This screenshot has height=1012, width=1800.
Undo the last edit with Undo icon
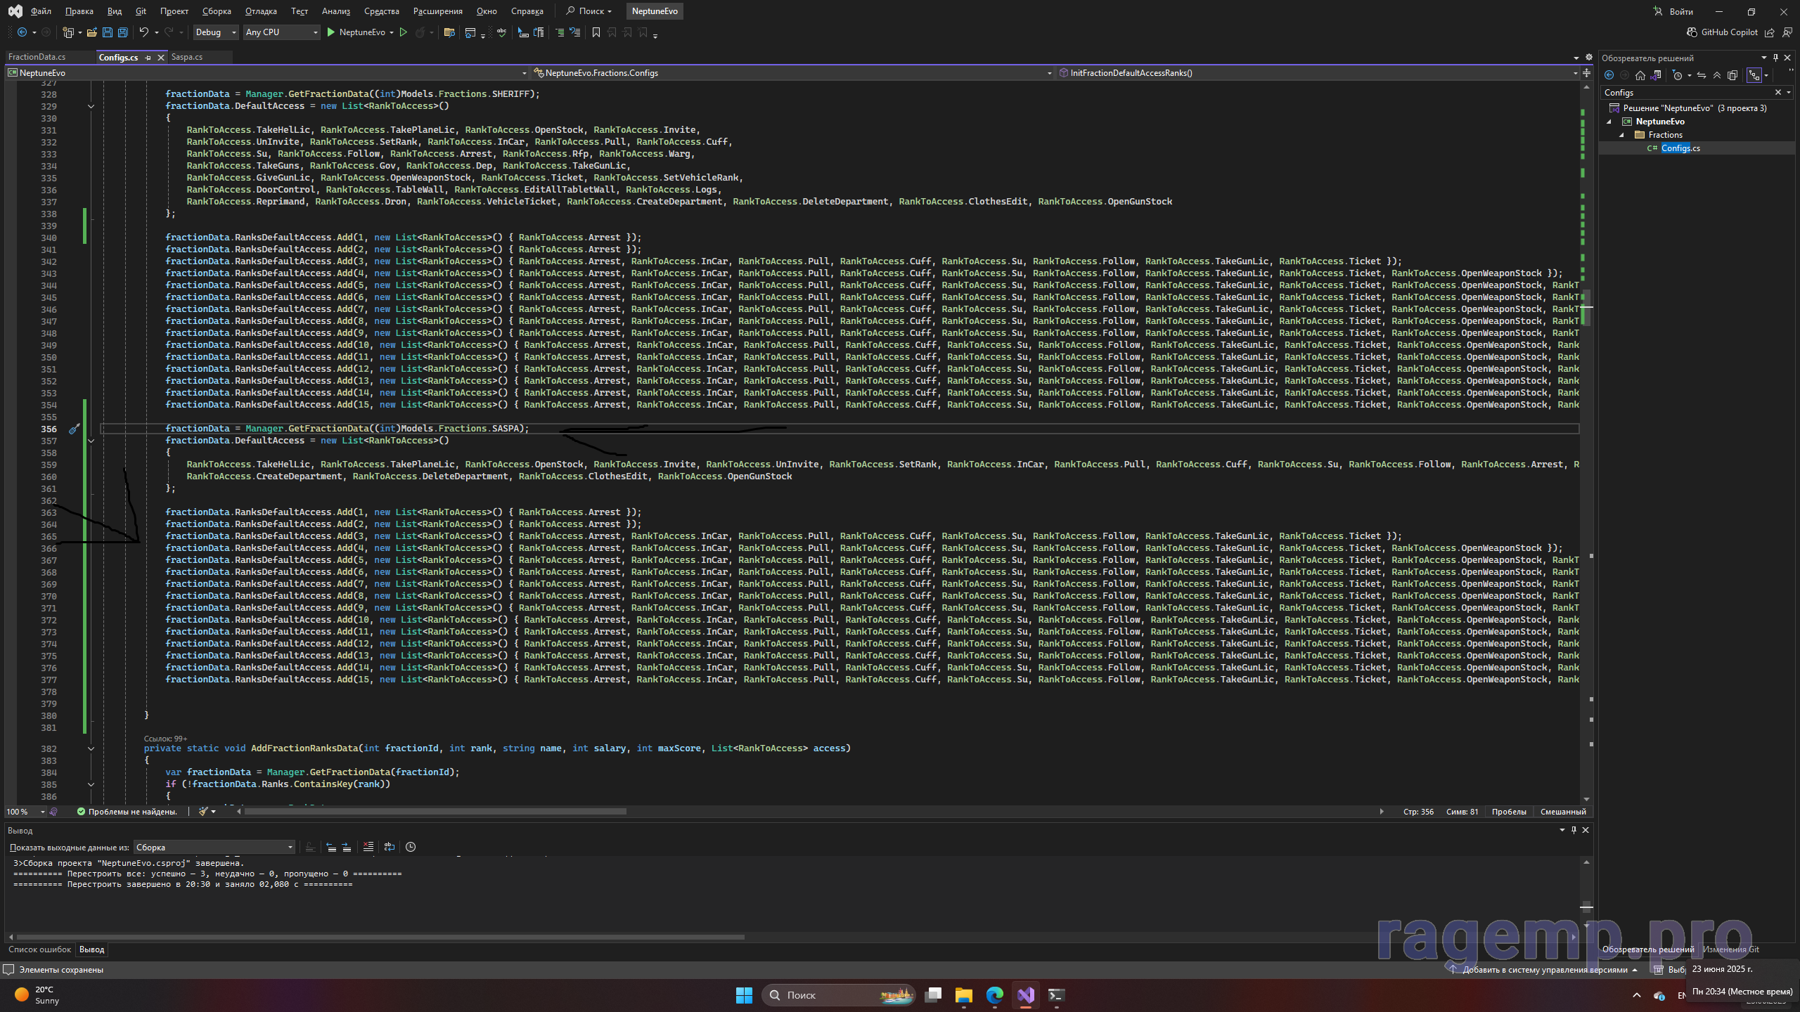[143, 32]
